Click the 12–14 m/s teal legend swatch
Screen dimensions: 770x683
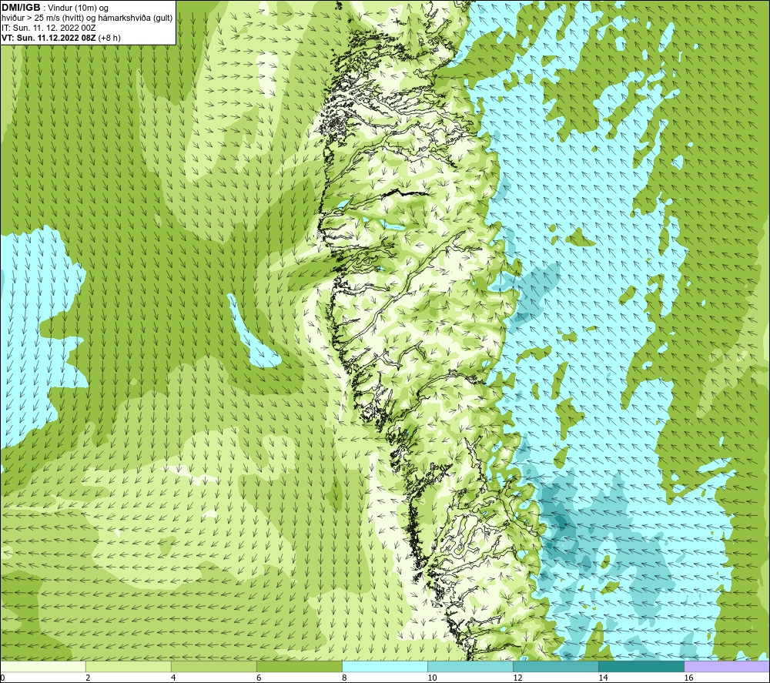pos(556,667)
